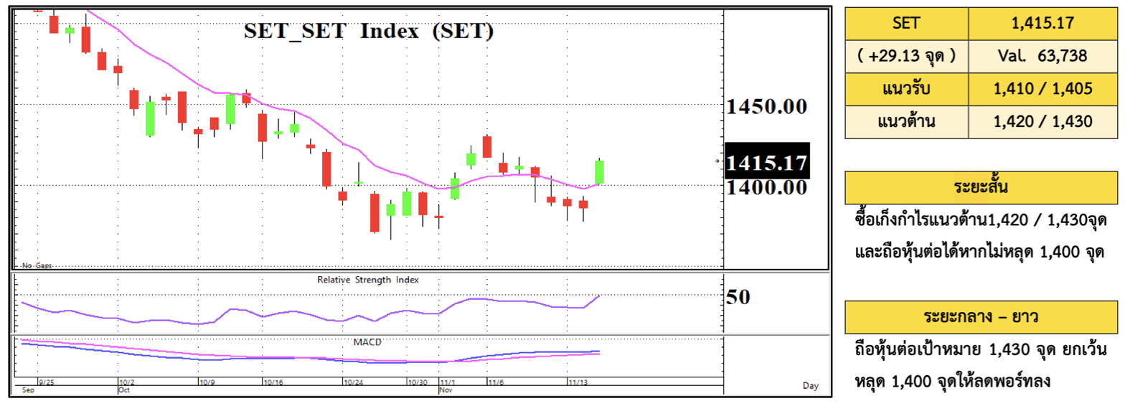1125x406 pixels.
Task: Select the 1400.00 price axis label
Action: coord(766,188)
